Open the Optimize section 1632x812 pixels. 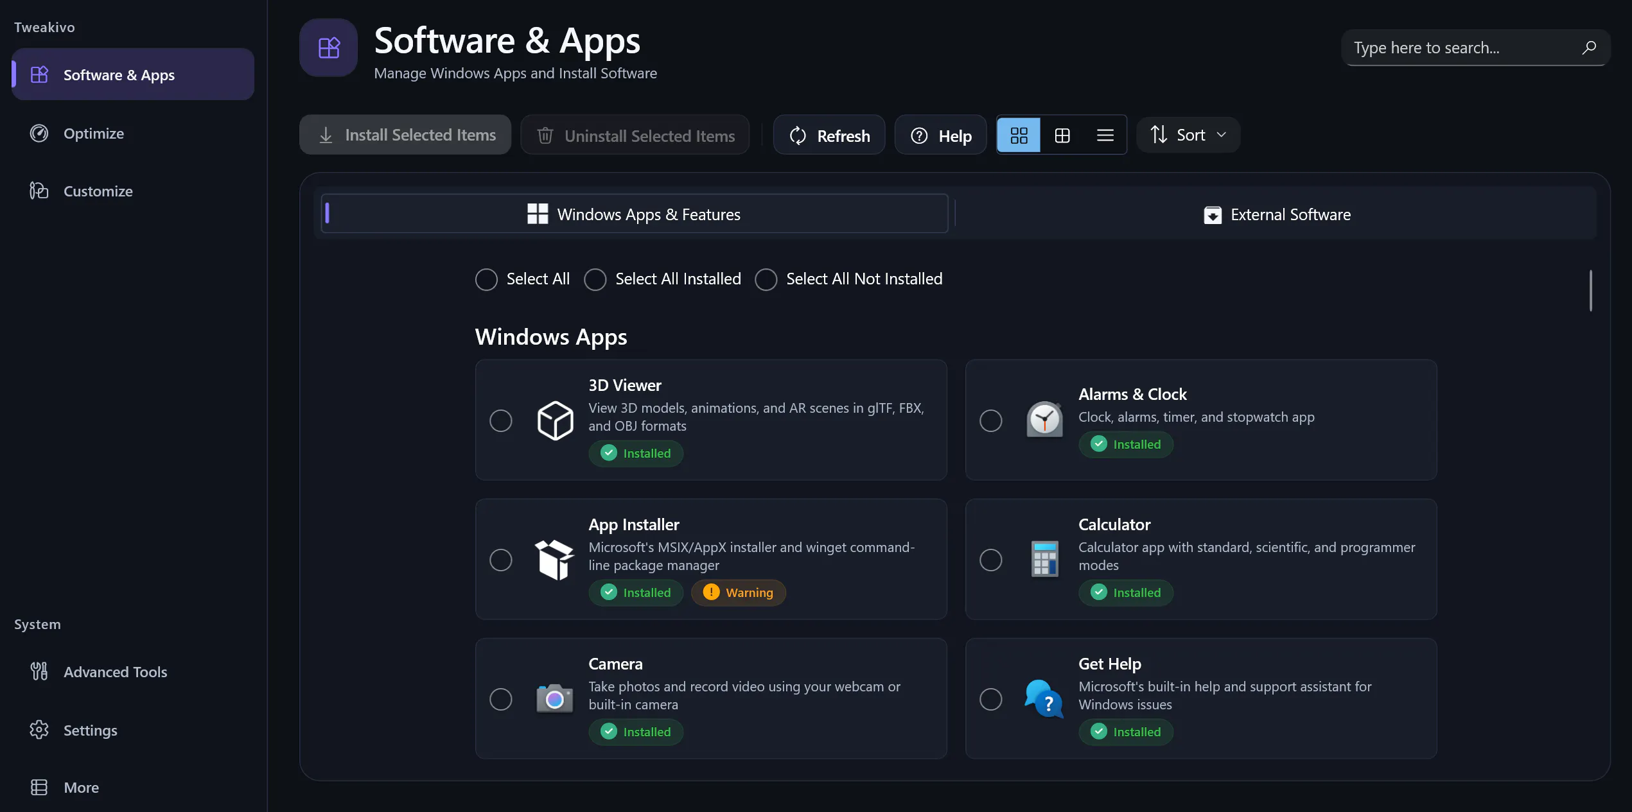pyautogui.click(x=133, y=133)
